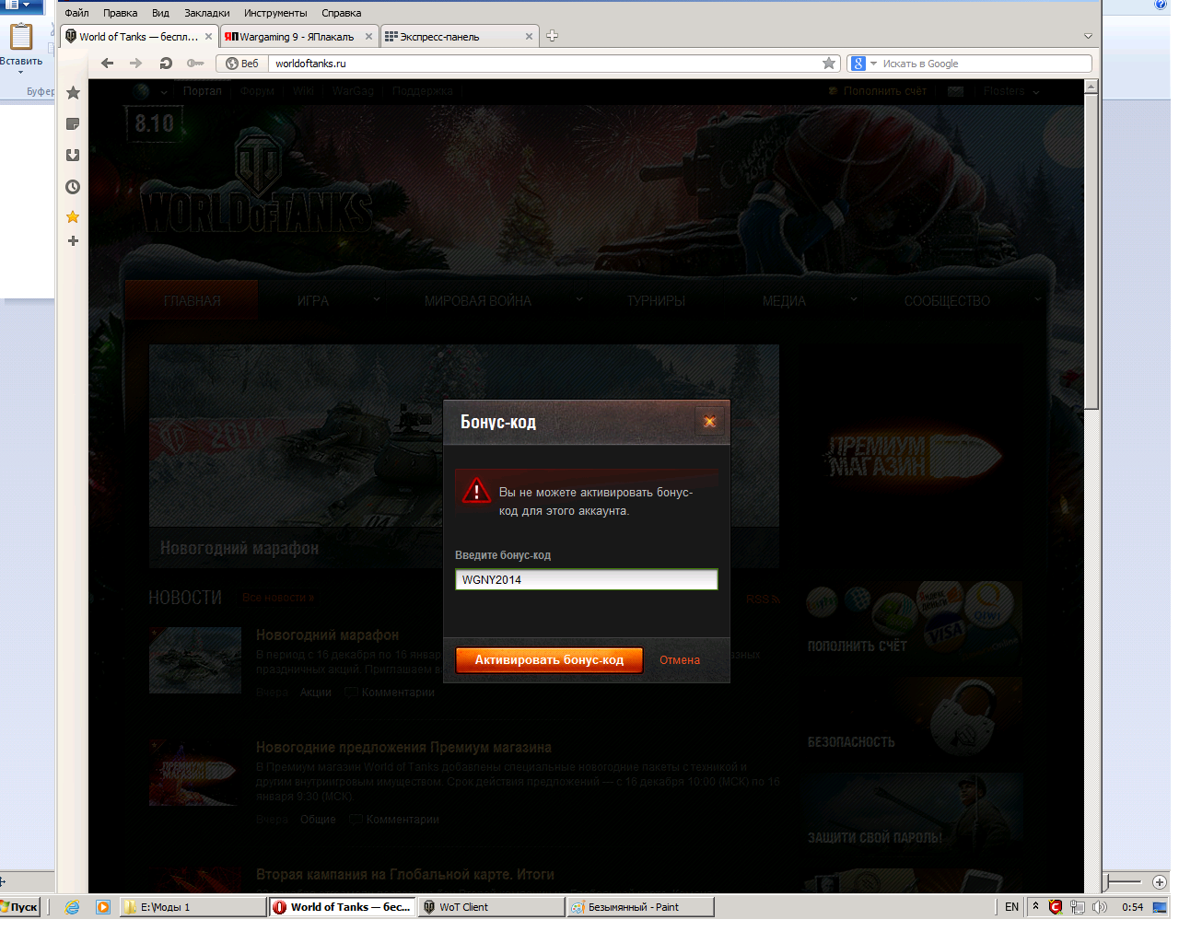Launch the media player from quick launch
This screenshot has width=1179, height=943.
tap(102, 907)
